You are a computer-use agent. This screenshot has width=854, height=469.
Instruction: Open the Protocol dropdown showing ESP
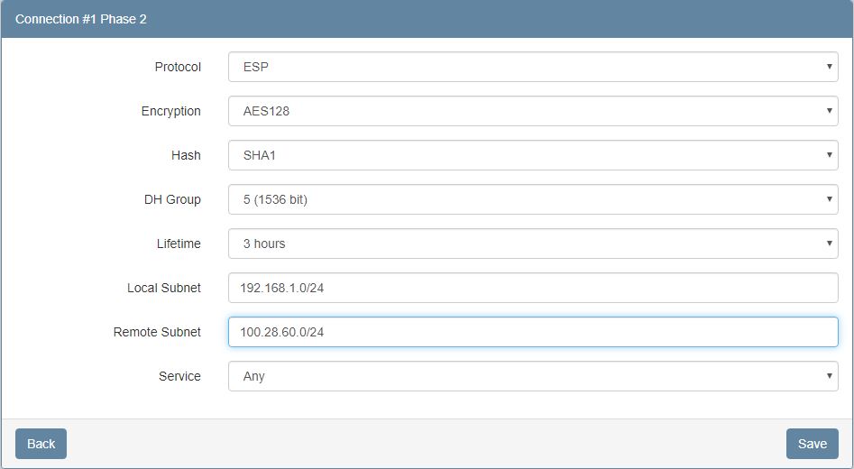pos(532,67)
